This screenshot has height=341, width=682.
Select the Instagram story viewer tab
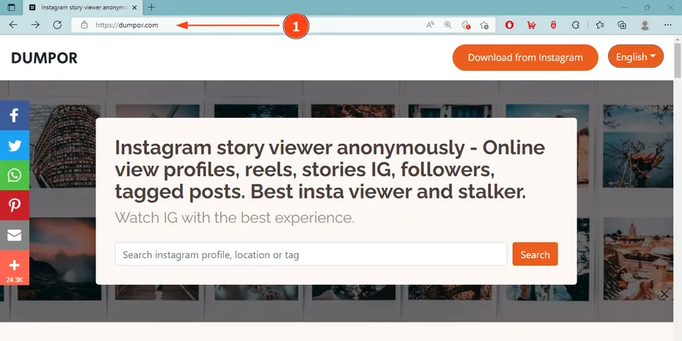(x=82, y=8)
